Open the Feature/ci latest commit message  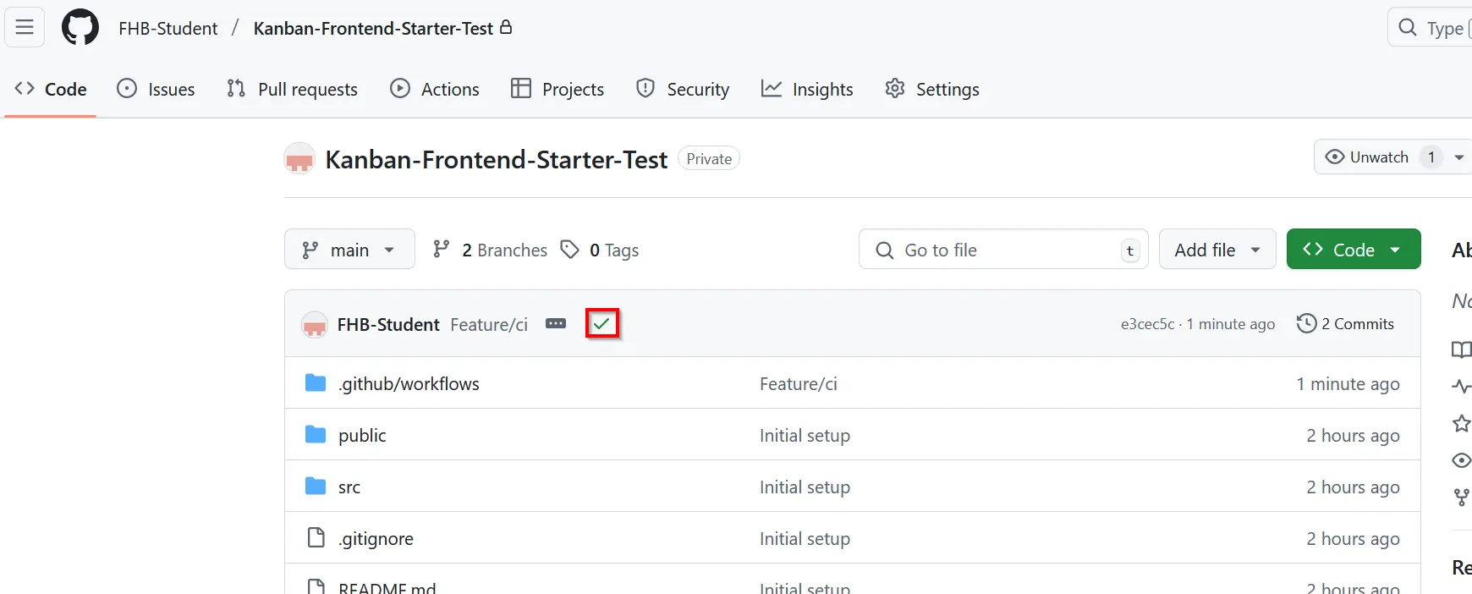(x=489, y=324)
